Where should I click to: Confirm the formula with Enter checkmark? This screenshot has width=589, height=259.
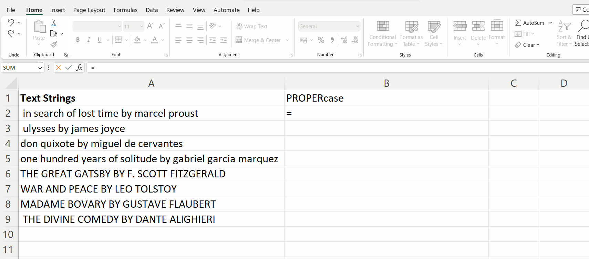69,68
